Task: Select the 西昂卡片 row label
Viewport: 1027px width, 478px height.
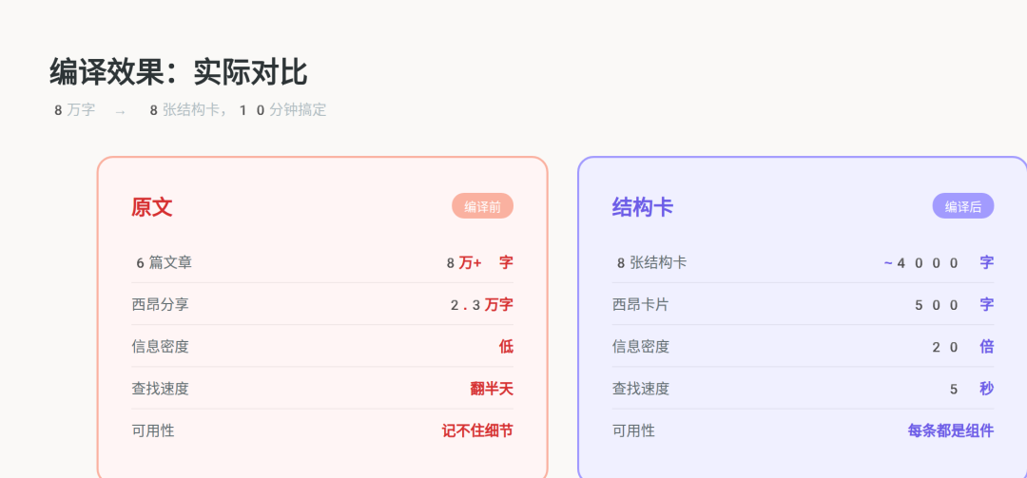Action: [x=641, y=304]
